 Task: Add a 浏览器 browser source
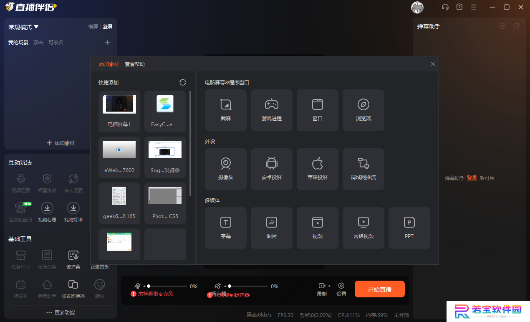click(x=363, y=110)
